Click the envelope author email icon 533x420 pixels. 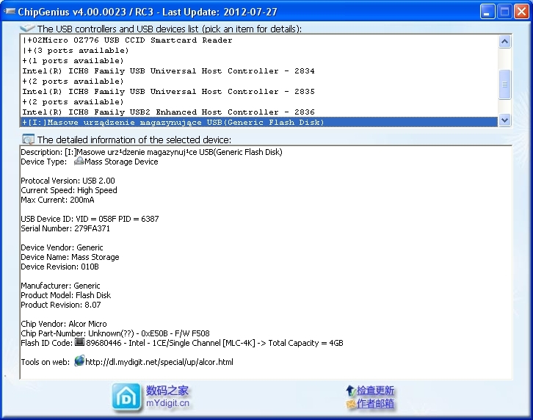[x=350, y=404]
